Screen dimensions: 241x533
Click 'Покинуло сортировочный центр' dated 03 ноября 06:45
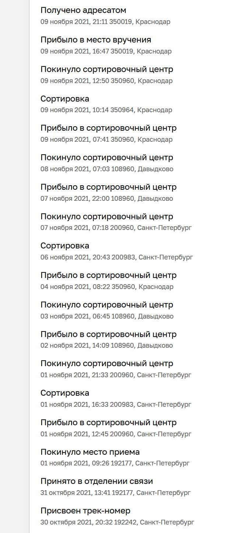click(107, 305)
